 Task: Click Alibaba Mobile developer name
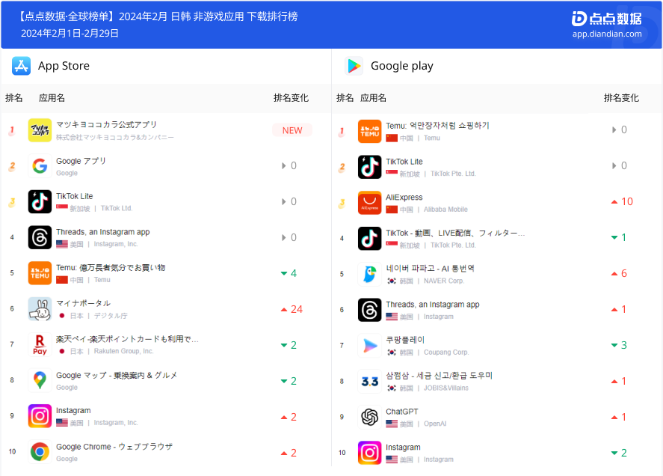[x=445, y=210]
